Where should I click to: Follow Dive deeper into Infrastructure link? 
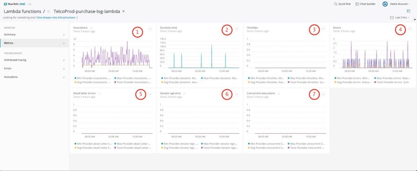pos(57,17)
